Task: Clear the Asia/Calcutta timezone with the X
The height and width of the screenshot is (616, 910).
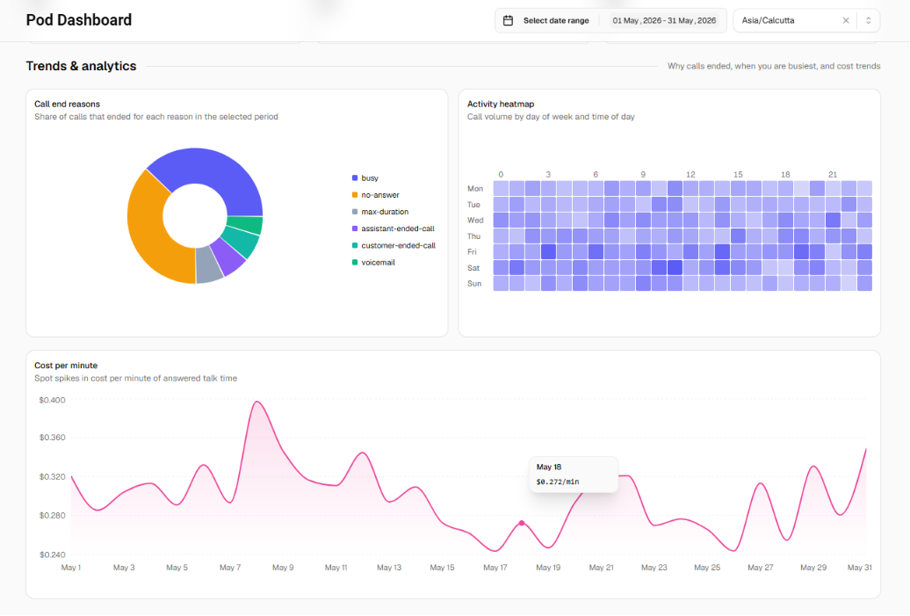Action: pyautogui.click(x=846, y=20)
